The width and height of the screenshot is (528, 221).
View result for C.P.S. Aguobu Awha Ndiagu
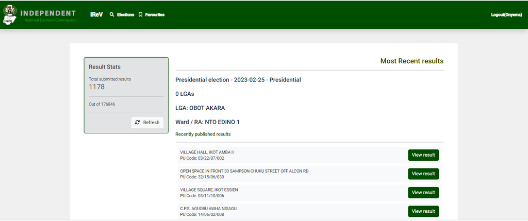pyautogui.click(x=423, y=212)
